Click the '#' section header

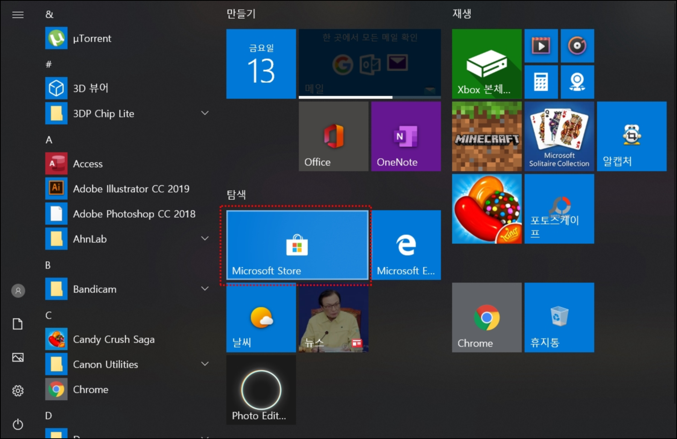click(x=49, y=64)
